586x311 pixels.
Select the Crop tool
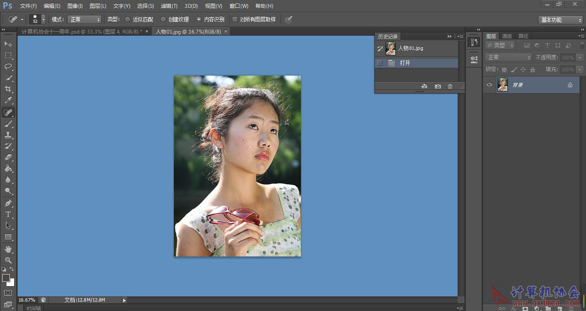(x=8, y=89)
